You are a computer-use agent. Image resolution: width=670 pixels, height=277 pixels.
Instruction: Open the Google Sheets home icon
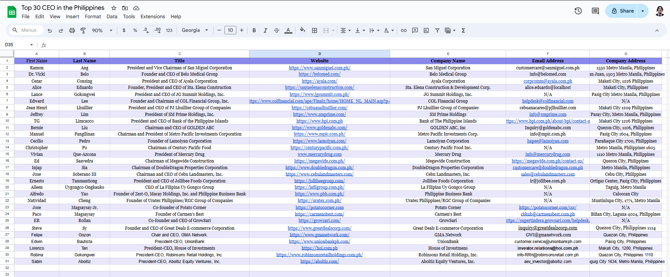[12, 12]
